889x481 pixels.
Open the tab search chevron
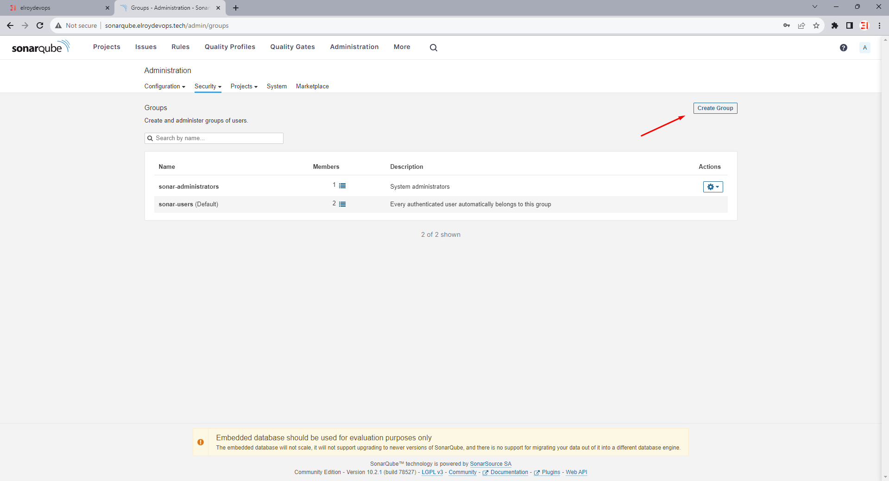point(814,6)
